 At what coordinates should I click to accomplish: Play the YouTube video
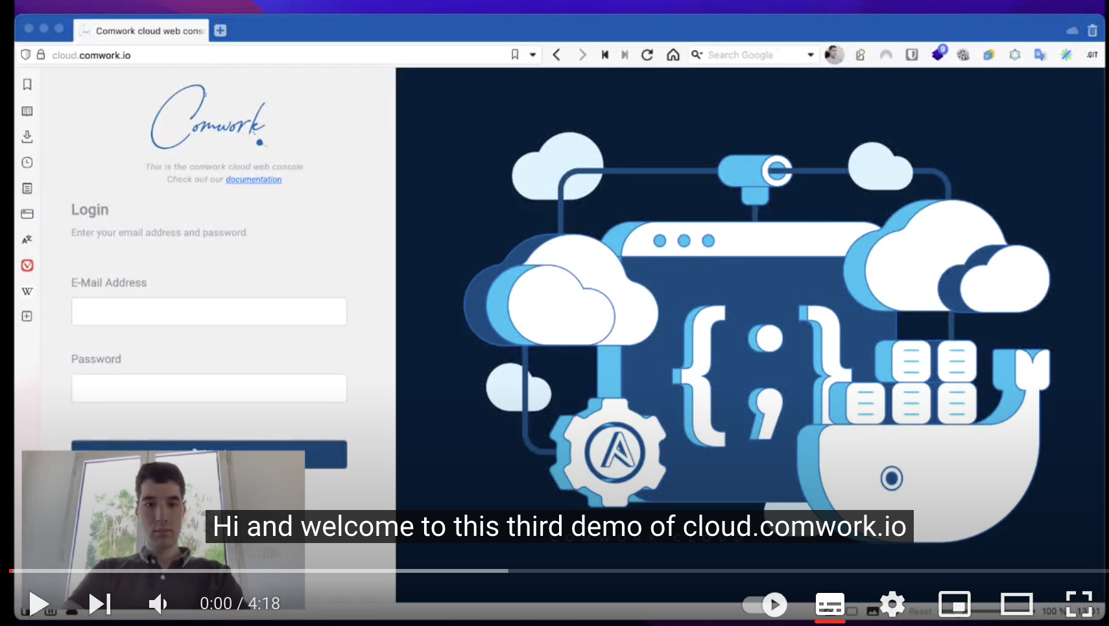tap(39, 603)
